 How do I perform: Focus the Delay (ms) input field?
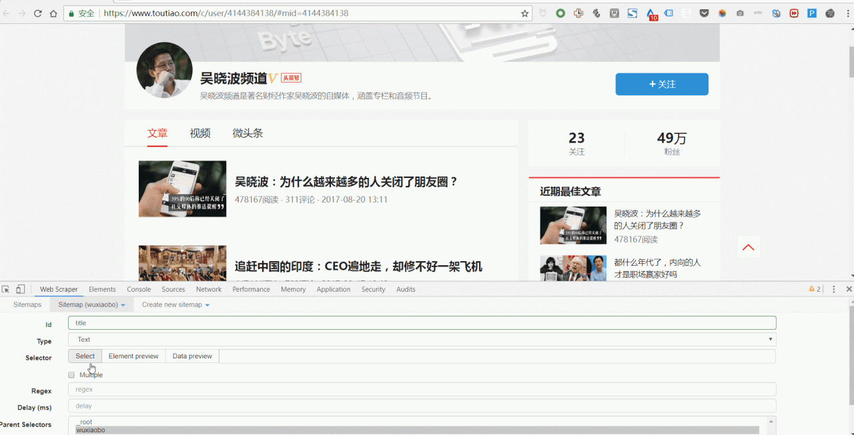422,406
